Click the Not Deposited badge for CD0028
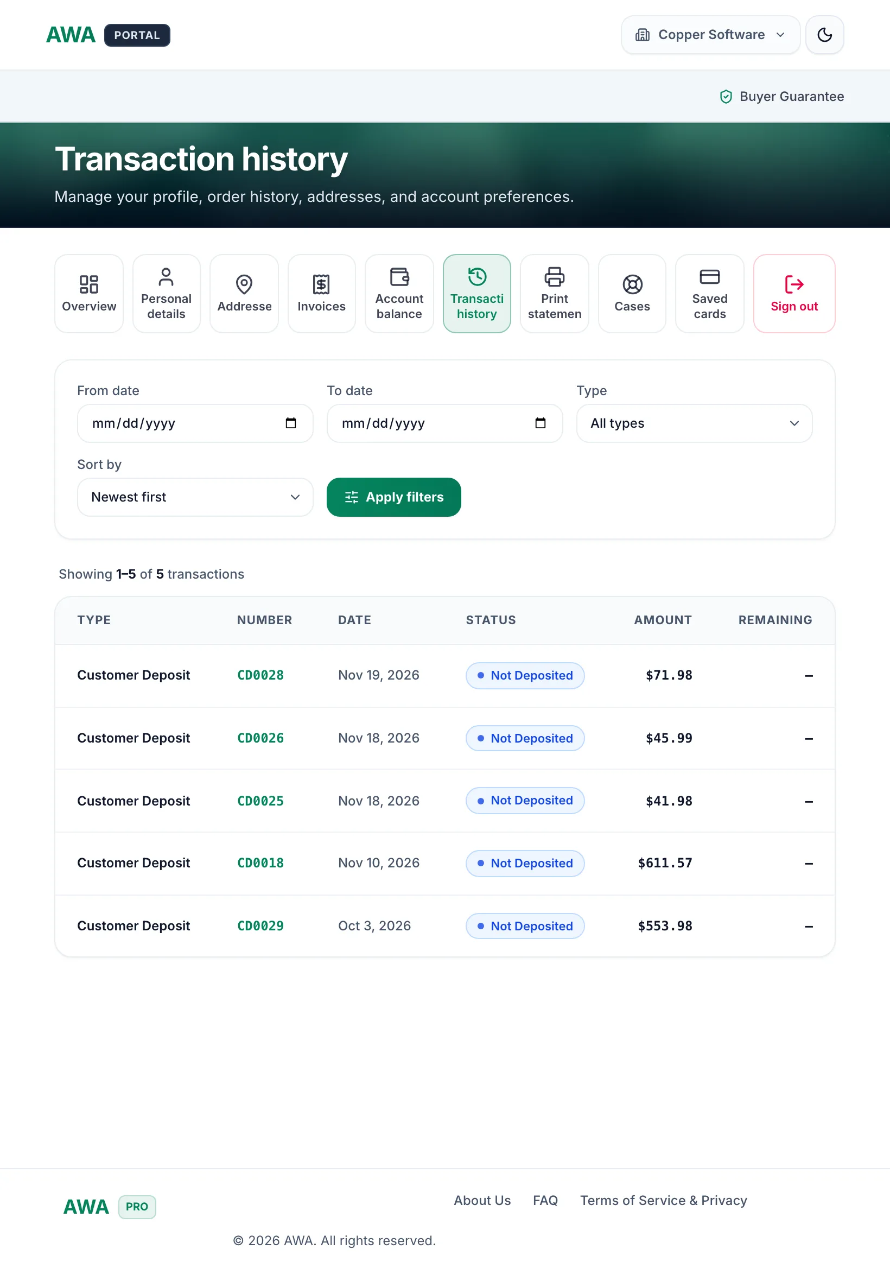 pos(525,675)
